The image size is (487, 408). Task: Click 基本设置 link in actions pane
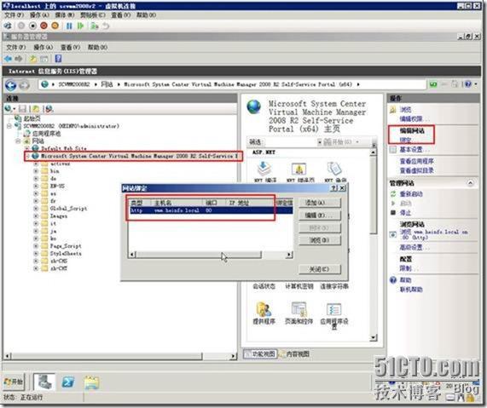point(414,150)
